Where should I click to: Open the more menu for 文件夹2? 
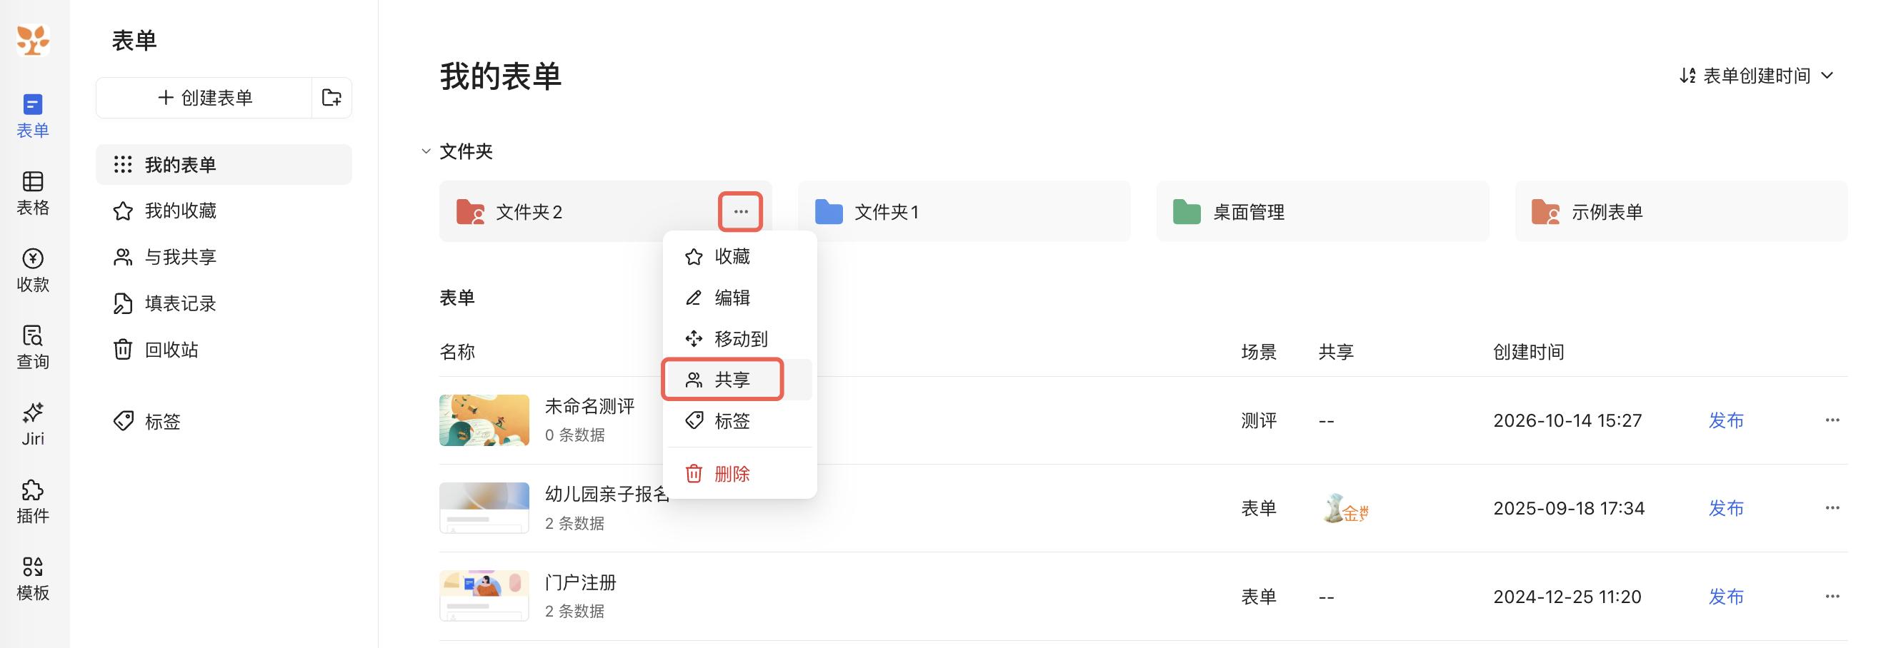tap(740, 211)
